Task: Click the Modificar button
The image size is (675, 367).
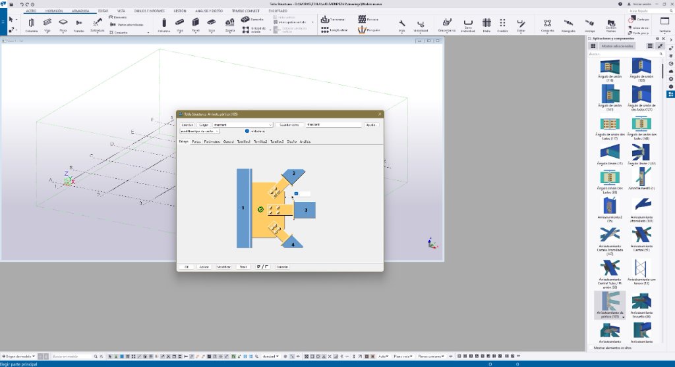Action: pyautogui.click(x=224, y=267)
